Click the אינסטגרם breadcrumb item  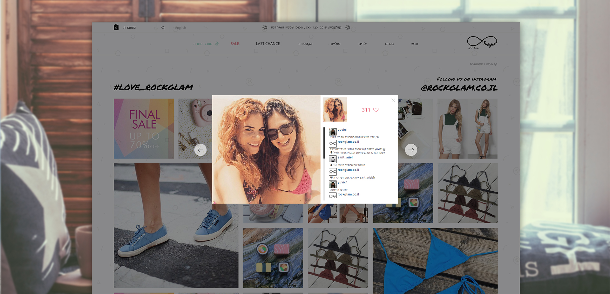click(476, 64)
